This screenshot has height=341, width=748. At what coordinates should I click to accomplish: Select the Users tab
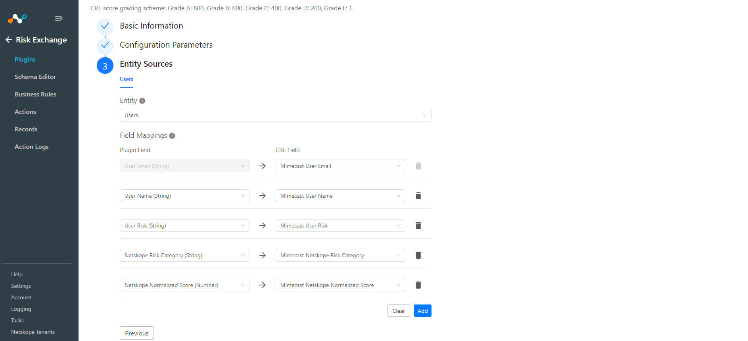point(127,79)
